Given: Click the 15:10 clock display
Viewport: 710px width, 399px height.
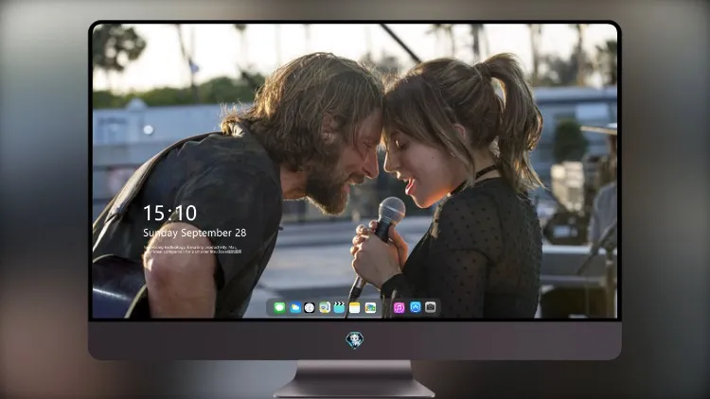Looking at the screenshot, I should click(169, 213).
